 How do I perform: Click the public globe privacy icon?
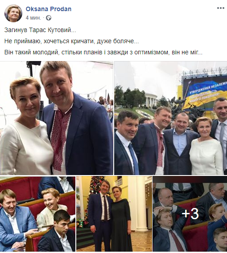tap(49, 18)
